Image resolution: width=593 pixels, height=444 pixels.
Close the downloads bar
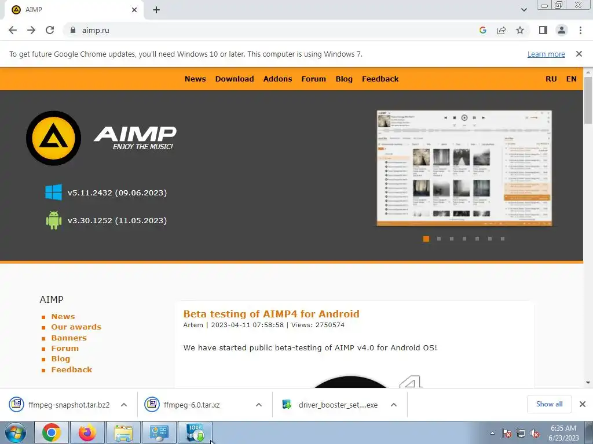(583, 404)
